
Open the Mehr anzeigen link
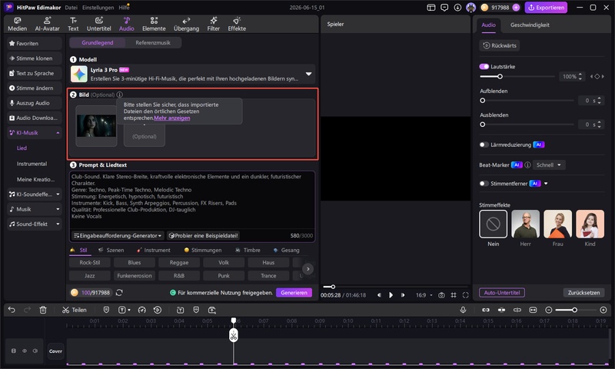[171, 118]
